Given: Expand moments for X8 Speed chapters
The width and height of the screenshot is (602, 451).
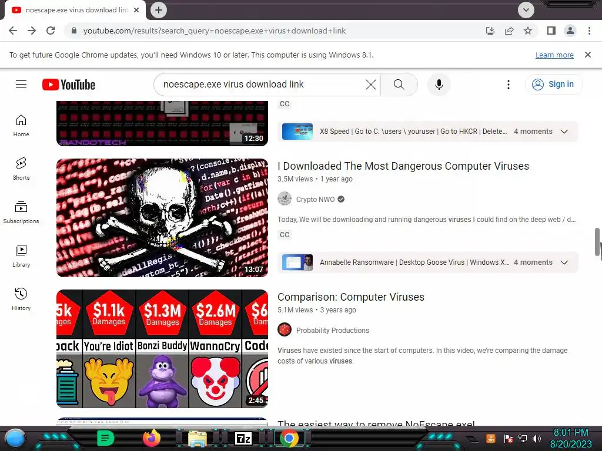Looking at the screenshot, I should click(x=564, y=132).
